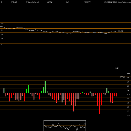Click the "(5,5" parameter text in header

tap(67, 2)
